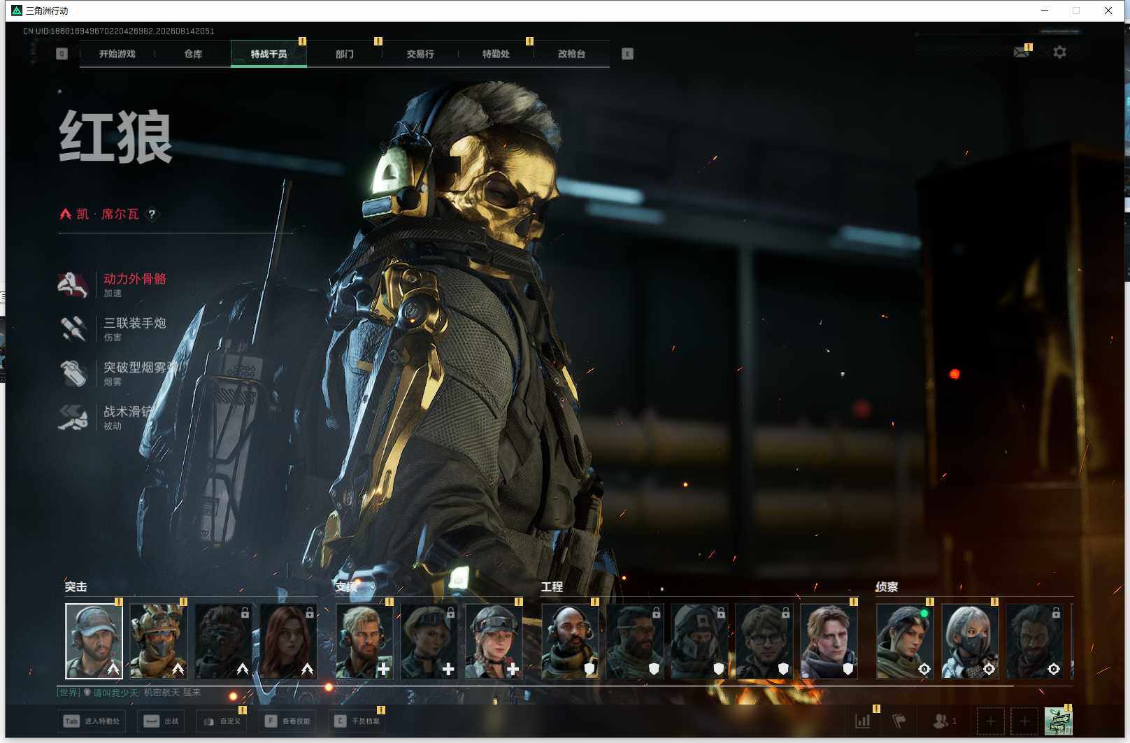Screen dimensions: 1130x743
Task: Click the flag icon in bottom bar
Action: (x=899, y=721)
